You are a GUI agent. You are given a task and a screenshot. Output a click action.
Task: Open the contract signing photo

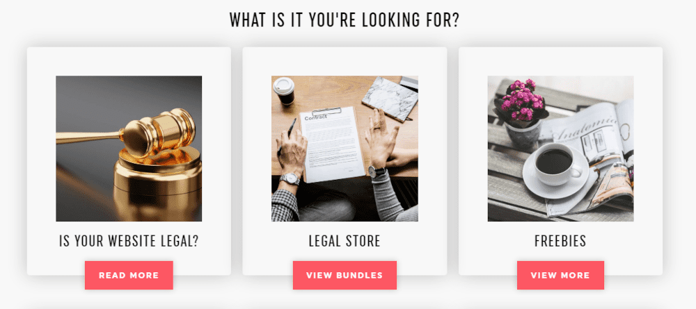(x=345, y=149)
